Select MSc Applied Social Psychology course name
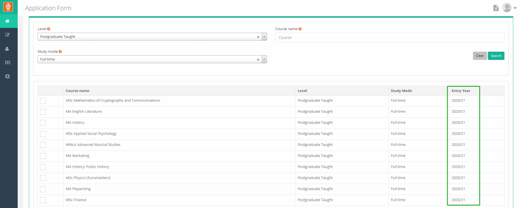Screen dimensions: 518x208 coord(91,134)
